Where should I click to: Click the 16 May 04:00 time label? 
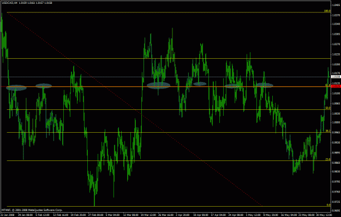(289, 215)
